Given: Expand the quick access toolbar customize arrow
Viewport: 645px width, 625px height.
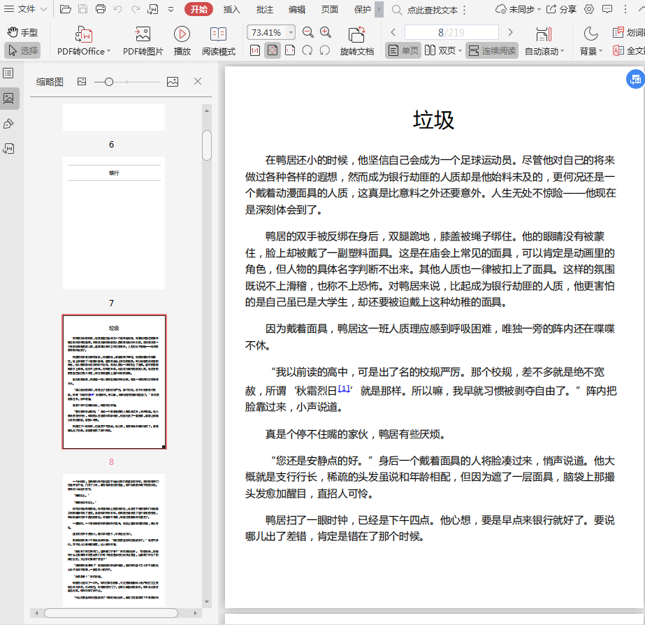Looking at the screenshot, I should (171, 10).
